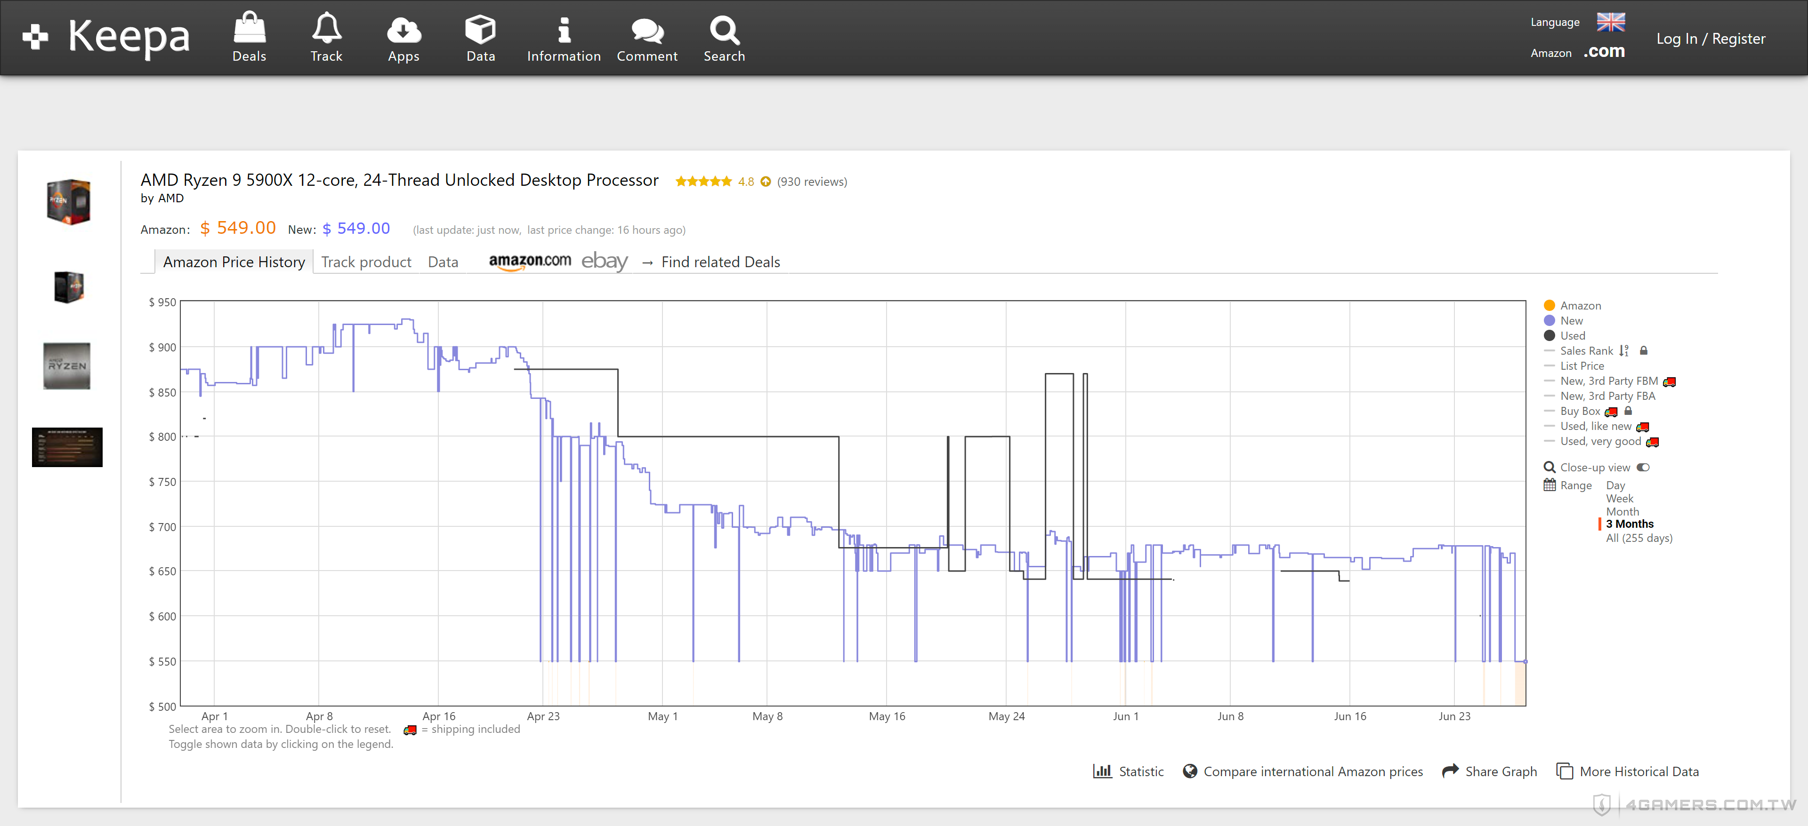Toggle Used price series in legend
1808x826 pixels.
(x=1565, y=335)
